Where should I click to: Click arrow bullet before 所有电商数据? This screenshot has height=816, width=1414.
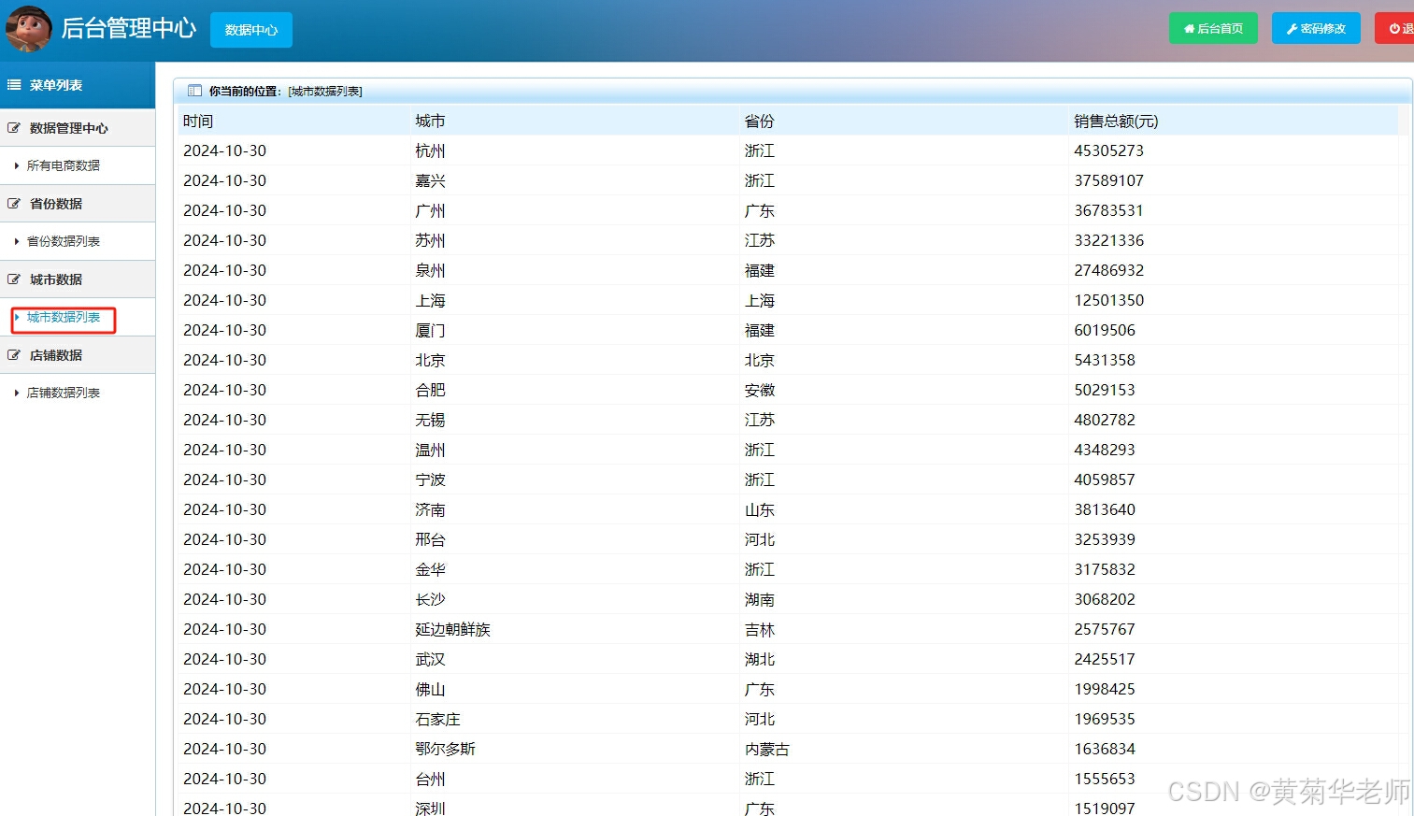coord(17,165)
